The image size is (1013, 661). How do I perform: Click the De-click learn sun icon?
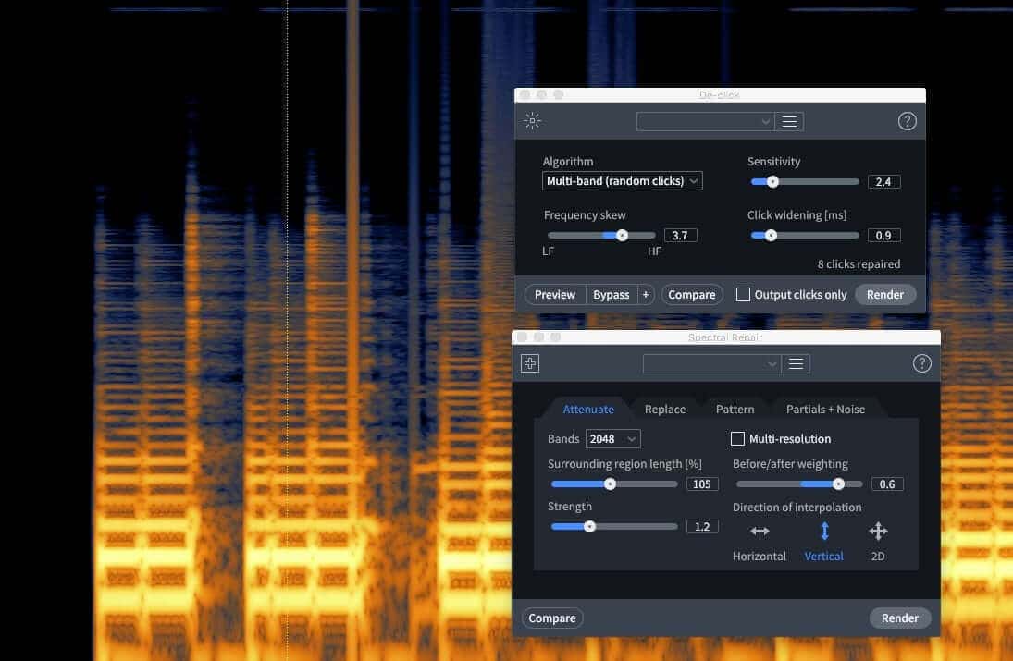(x=532, y=121)
